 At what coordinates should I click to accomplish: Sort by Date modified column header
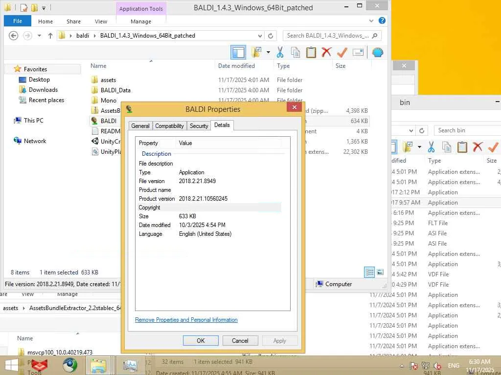[236, 66]
